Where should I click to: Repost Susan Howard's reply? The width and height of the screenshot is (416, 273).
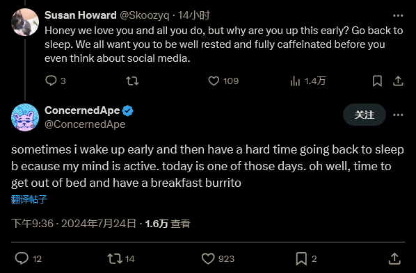coord(132,81)
